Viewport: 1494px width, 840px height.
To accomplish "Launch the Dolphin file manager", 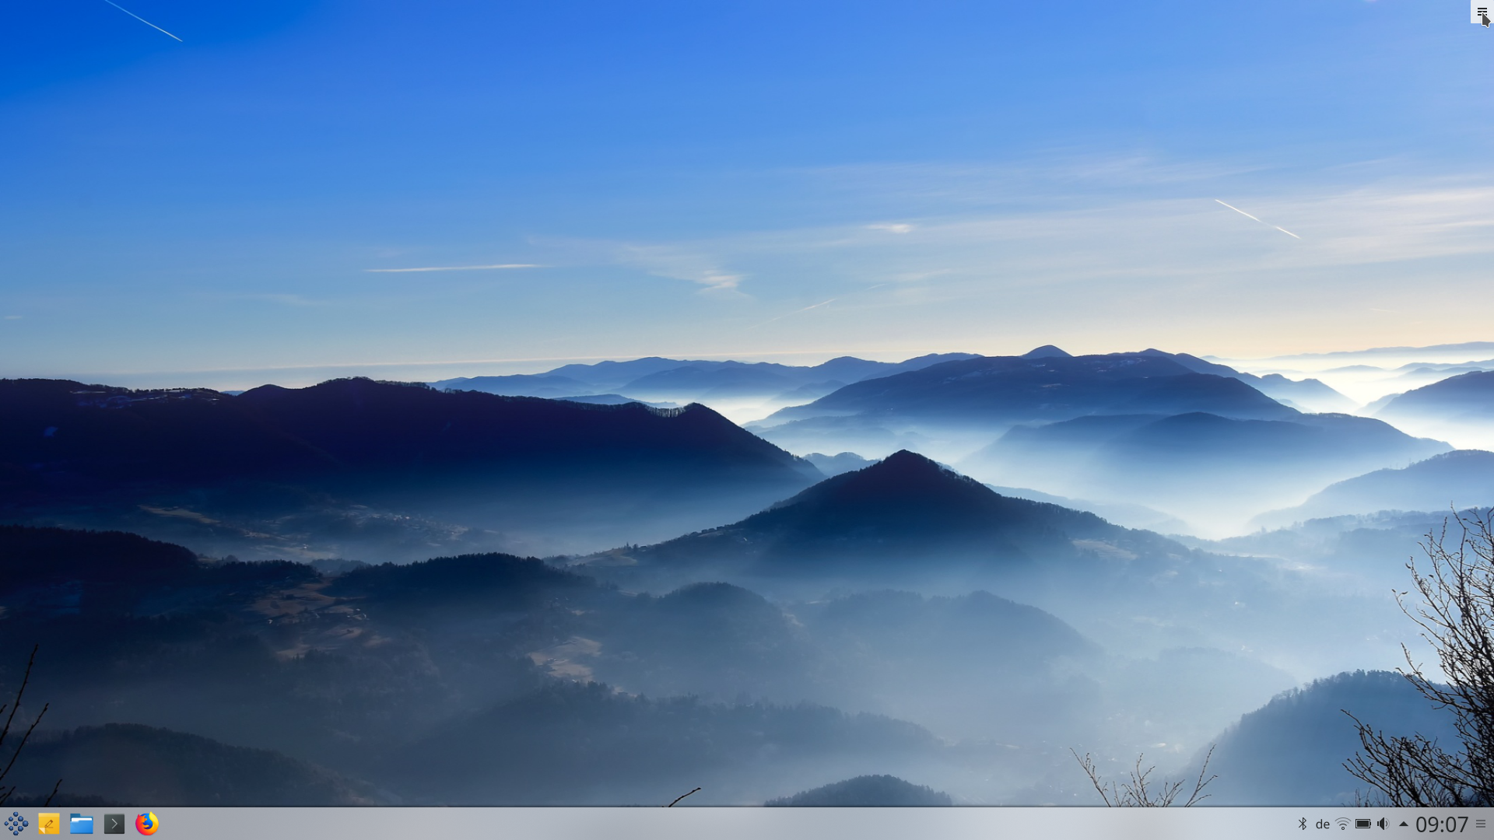I will tap(81, 824).
